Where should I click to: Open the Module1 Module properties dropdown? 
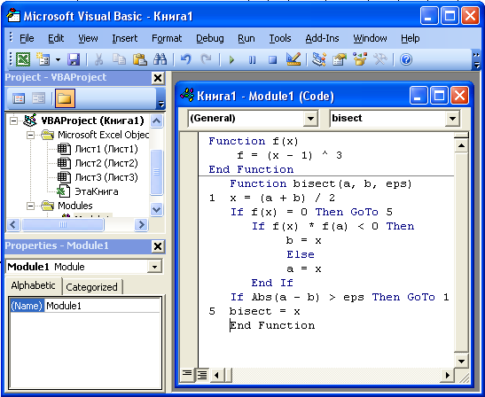coord(154,267)
